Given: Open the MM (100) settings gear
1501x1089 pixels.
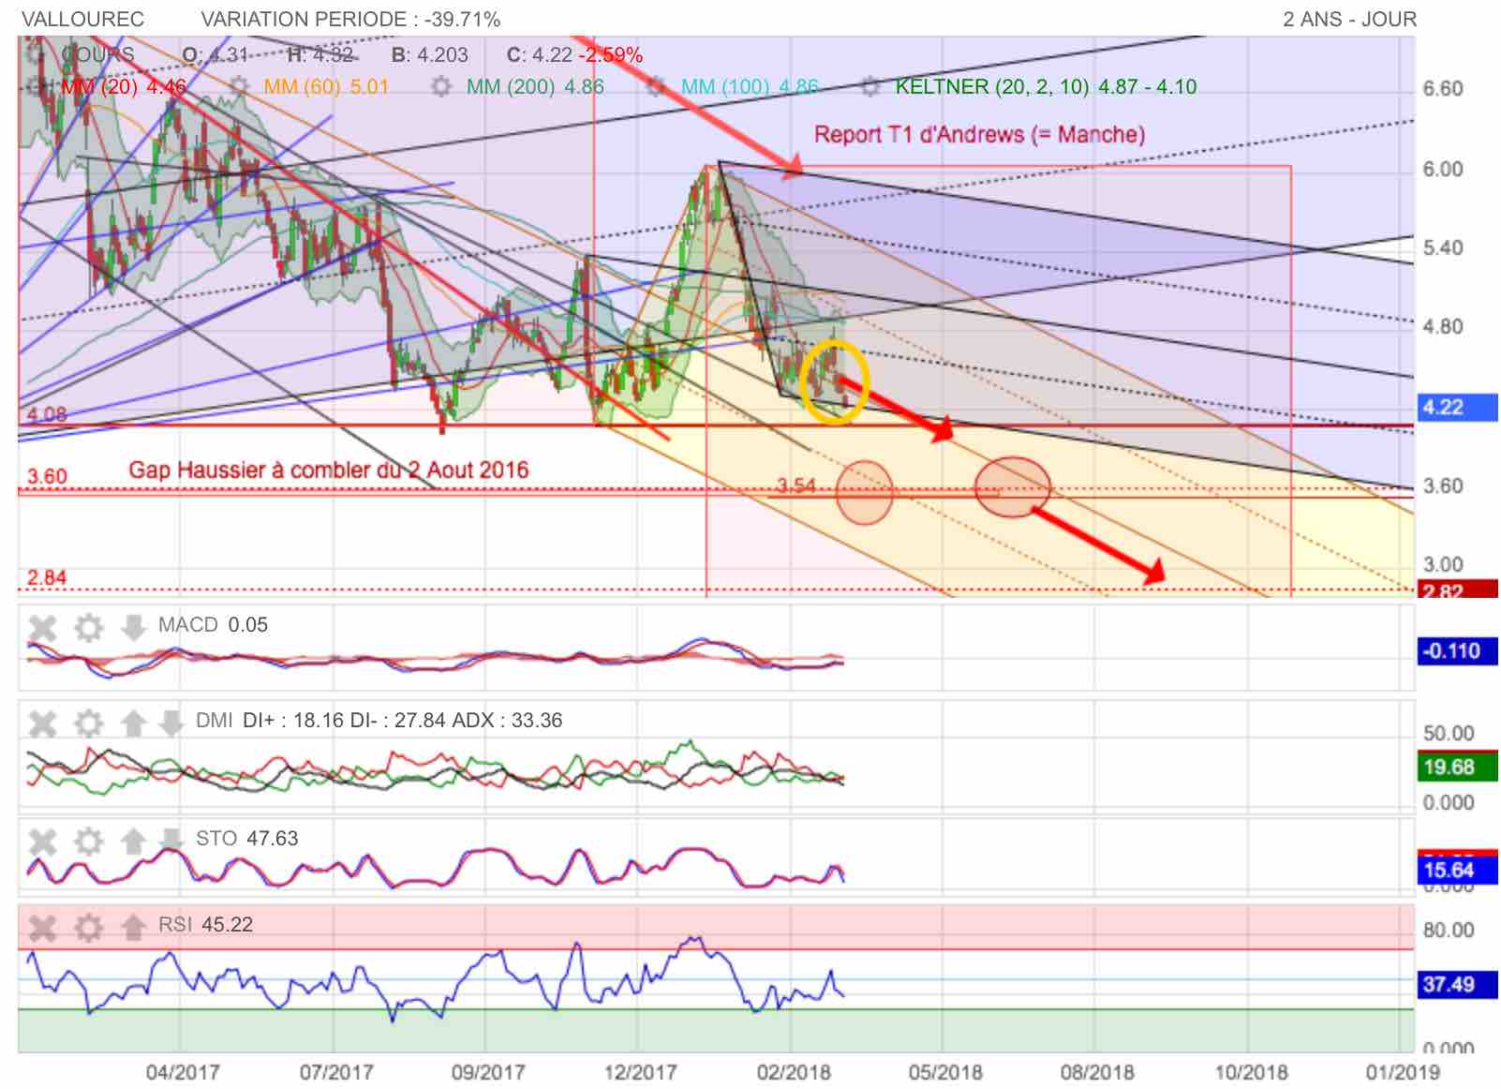Looking at the screenshot, I should click(x=657, y=86).
